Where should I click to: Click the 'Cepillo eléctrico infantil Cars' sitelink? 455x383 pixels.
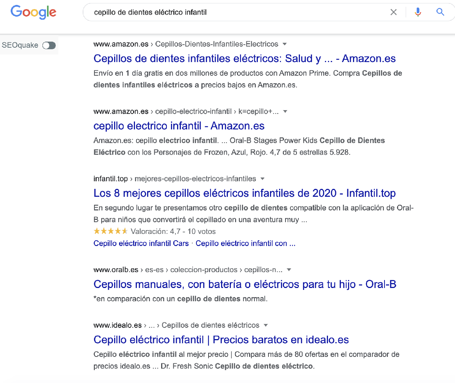point(141,243)
